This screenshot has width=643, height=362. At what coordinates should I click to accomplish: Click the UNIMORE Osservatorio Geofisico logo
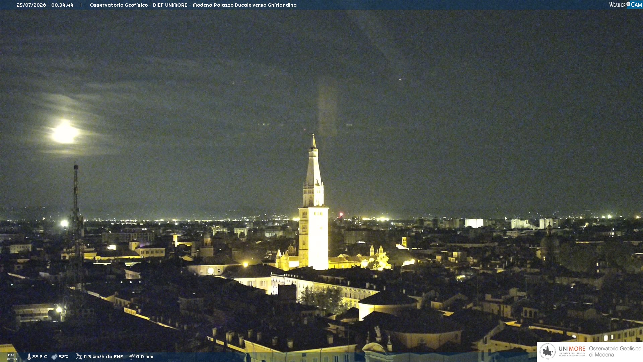tap(590, 352)
